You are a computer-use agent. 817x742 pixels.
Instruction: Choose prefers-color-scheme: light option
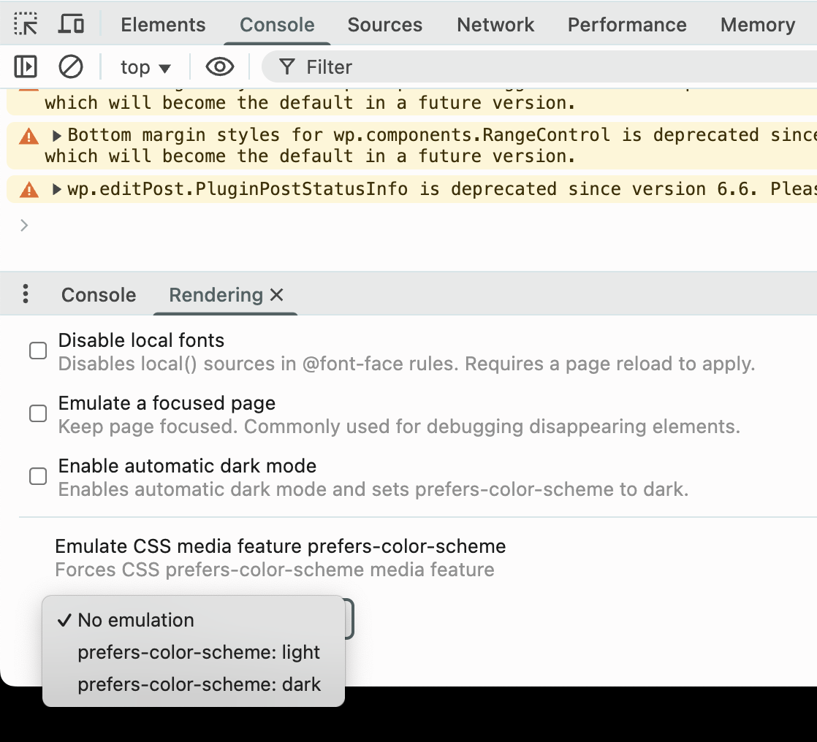point(199,652)
